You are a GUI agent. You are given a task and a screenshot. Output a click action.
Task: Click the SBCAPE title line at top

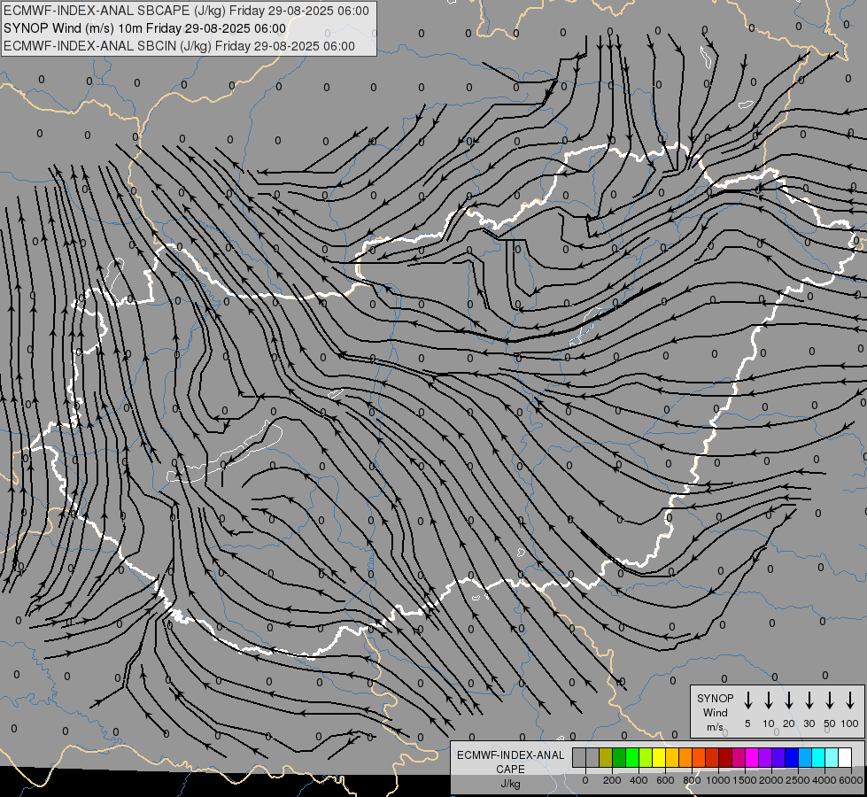click(186, 11)
